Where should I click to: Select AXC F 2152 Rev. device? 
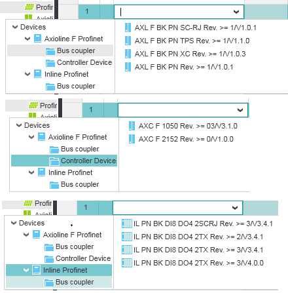[186, 139]
